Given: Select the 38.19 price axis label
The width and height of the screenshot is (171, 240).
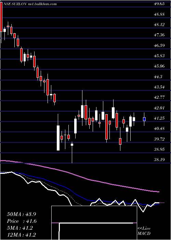Looking at the screenshot, I should pyautogui.click(x=159, y=160).
